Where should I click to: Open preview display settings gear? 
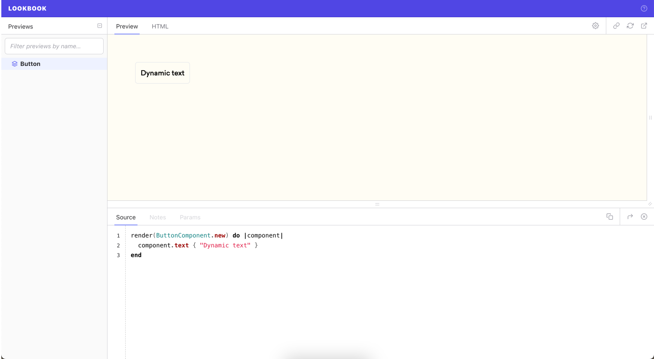pos(595,26)
